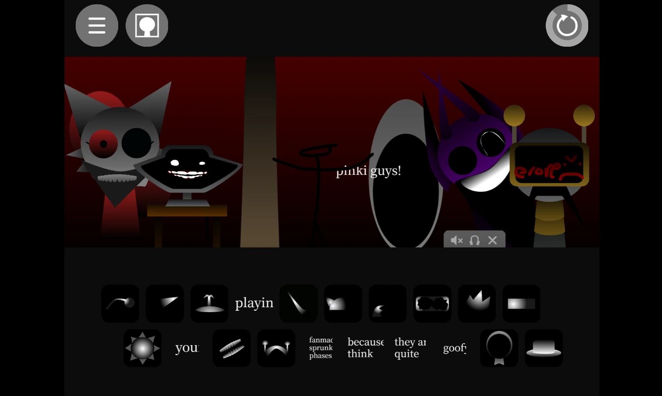Open the character portrait gallery button
662x396 pixels.
[x=147, y=25]
